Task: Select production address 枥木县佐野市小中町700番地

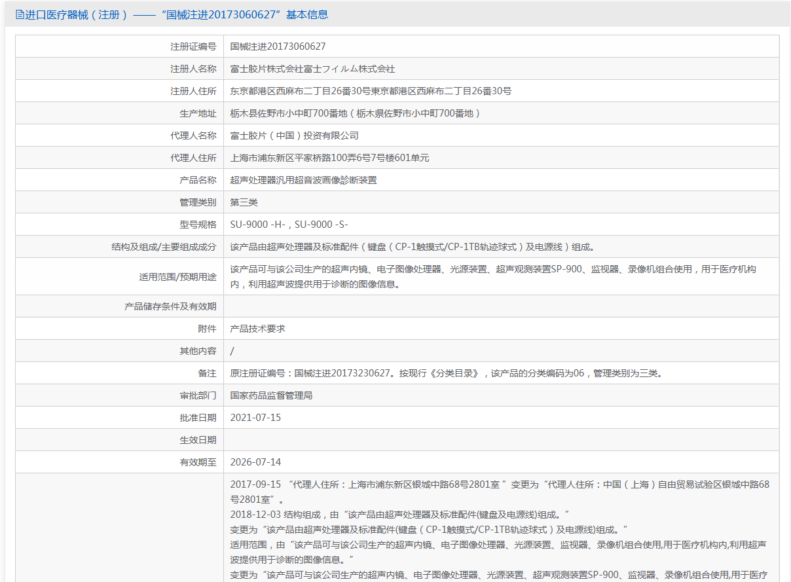Action: 356,113
